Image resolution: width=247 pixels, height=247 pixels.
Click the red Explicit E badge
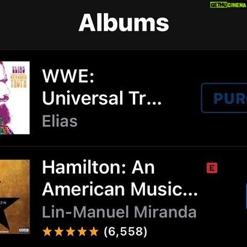click(212, 168)
